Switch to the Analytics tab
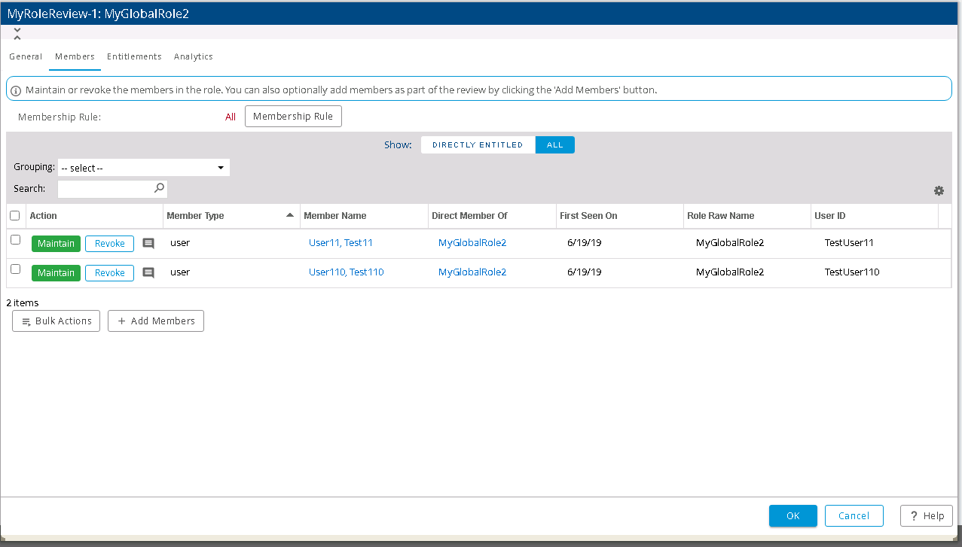Screen dimensions: 962x547 (x=193, y=56)
